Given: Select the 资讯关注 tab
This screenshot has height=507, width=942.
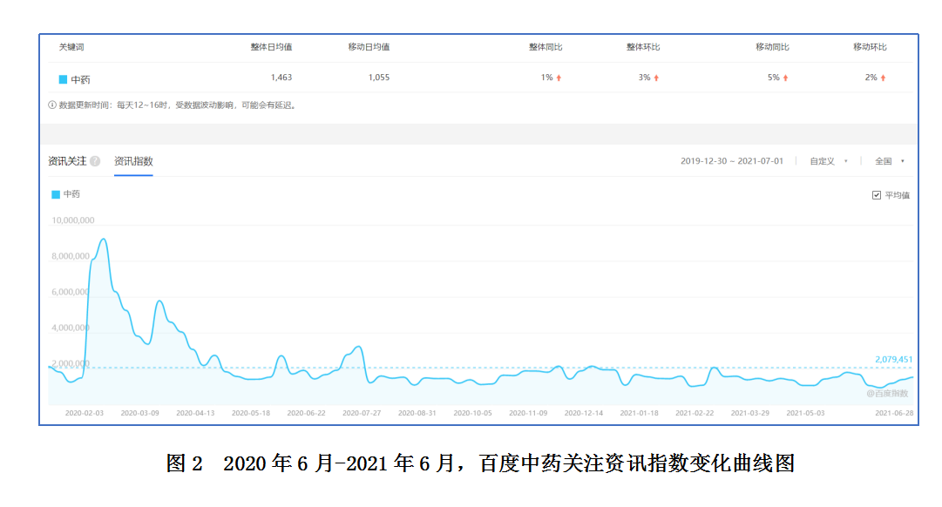Looking at the screenshot, I should click(x=68, y=160).
